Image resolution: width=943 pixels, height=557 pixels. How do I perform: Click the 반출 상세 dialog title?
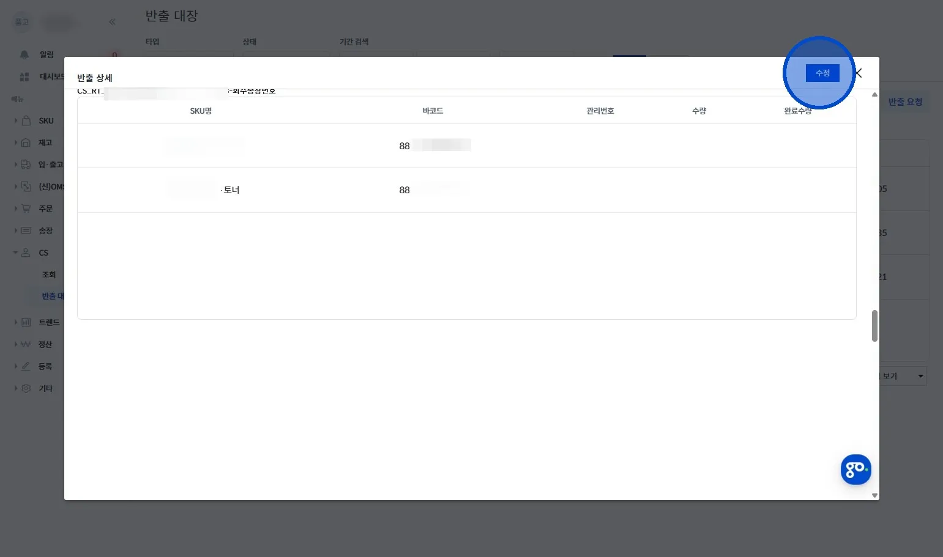95,78
